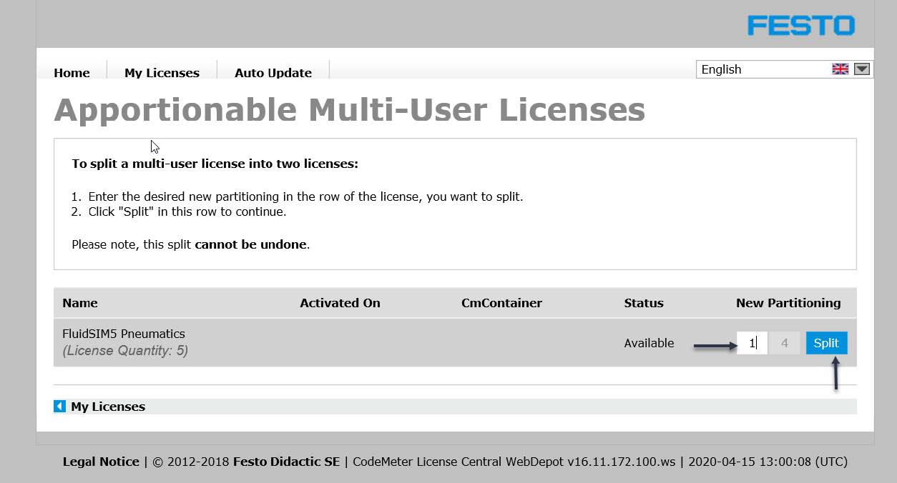The height and width of the screenshot is (483, 897).
Task: Select the FluidSIM5 Pneumatics license name
Action: [124, 334]
